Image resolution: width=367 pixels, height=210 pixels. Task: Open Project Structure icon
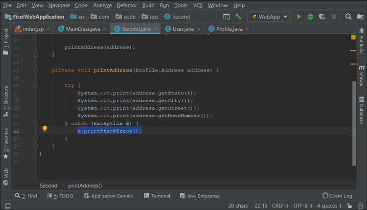(x=360, y=17)
